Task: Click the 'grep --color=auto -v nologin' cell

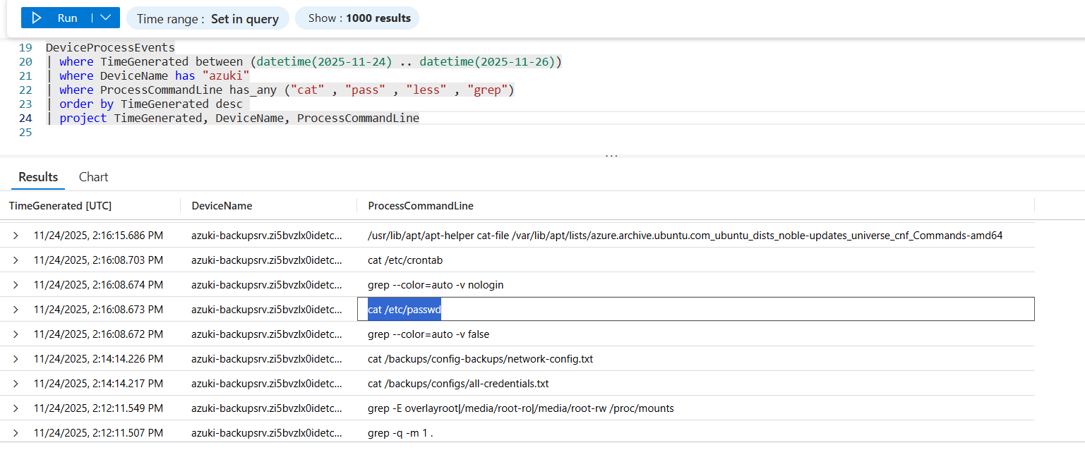Action: coord(696,285)
